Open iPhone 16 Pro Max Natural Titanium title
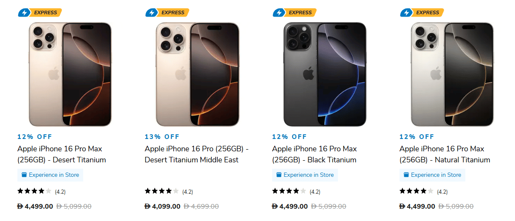 click(x=444, y=154)
